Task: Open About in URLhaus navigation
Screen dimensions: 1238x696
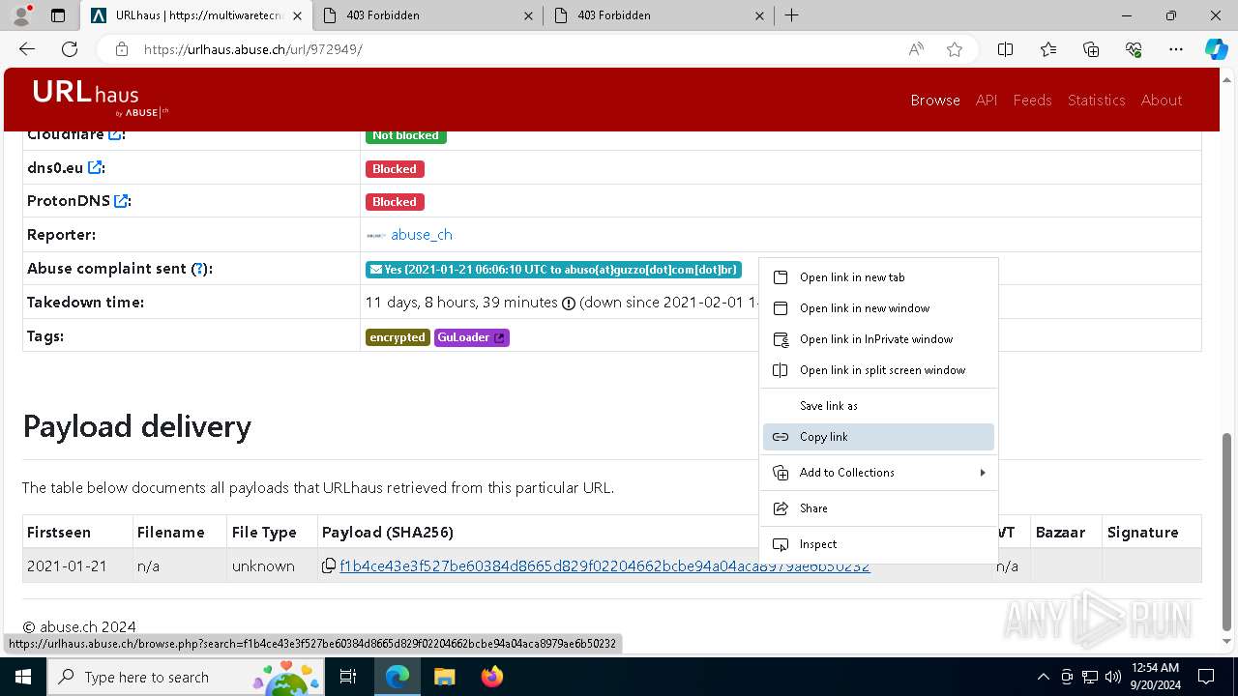Action: [x=1162, y=101]
